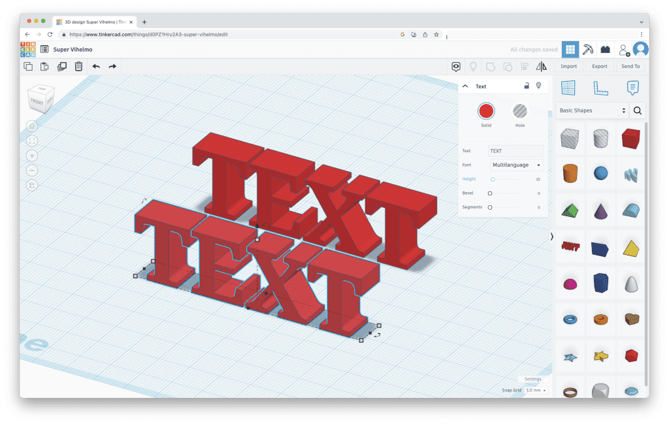Click the Mirror tool icon
The image size is (669, 424).
pos(541,66)
